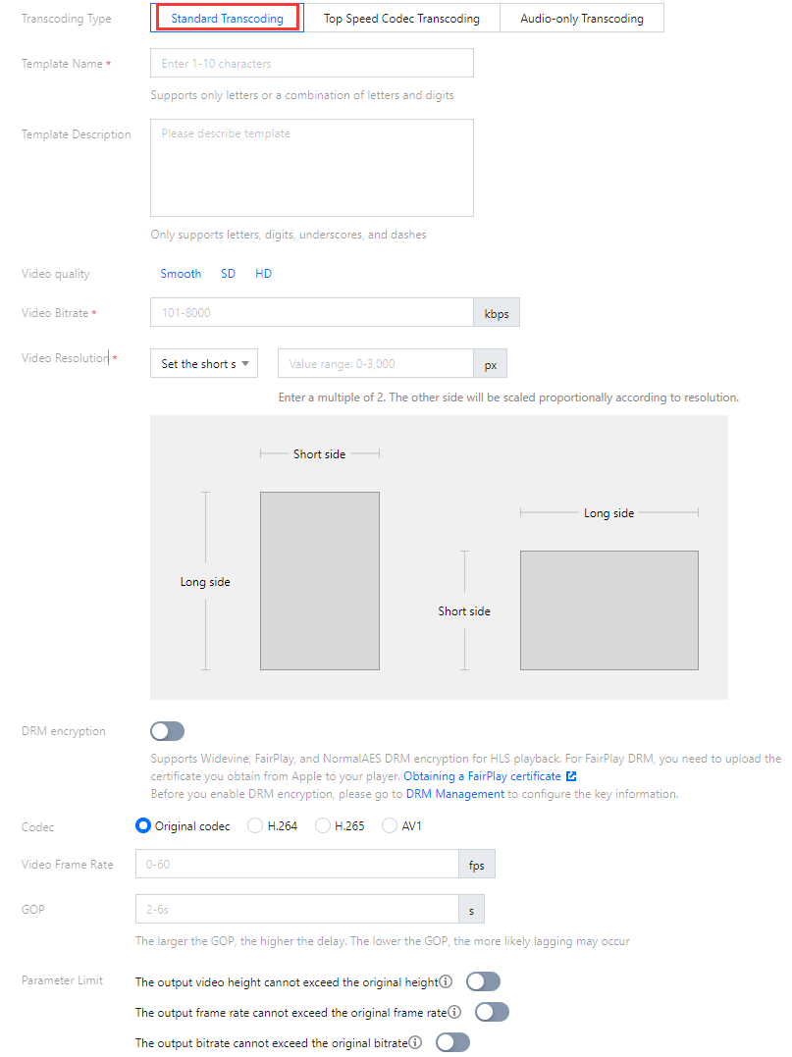Apply the Smooth video quality preset

pyautogui.click(x=181, y=274)
